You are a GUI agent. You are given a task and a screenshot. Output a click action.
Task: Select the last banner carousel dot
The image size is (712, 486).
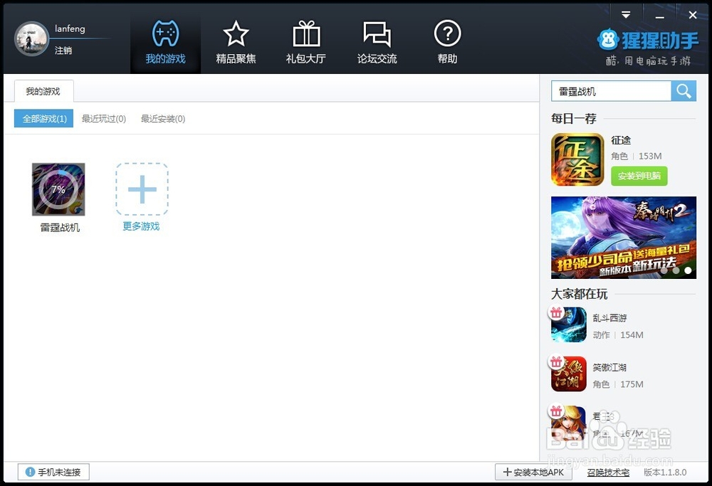688,270
